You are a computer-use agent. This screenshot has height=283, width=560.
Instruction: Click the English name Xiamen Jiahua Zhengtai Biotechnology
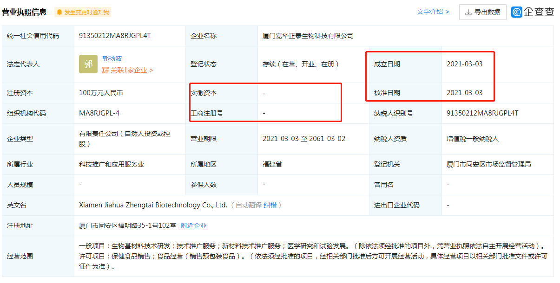point(153,205)
